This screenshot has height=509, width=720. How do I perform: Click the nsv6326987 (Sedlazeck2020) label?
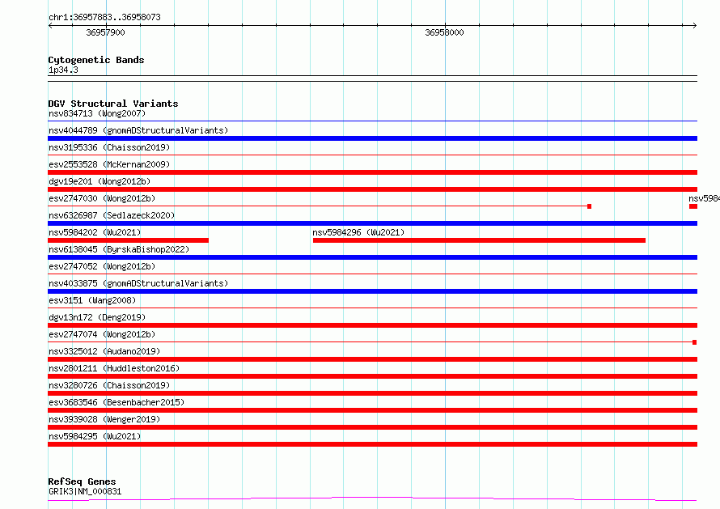112,215
